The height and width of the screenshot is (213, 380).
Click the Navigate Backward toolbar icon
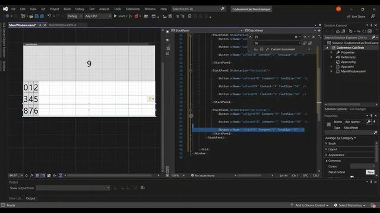click(7, 16)
